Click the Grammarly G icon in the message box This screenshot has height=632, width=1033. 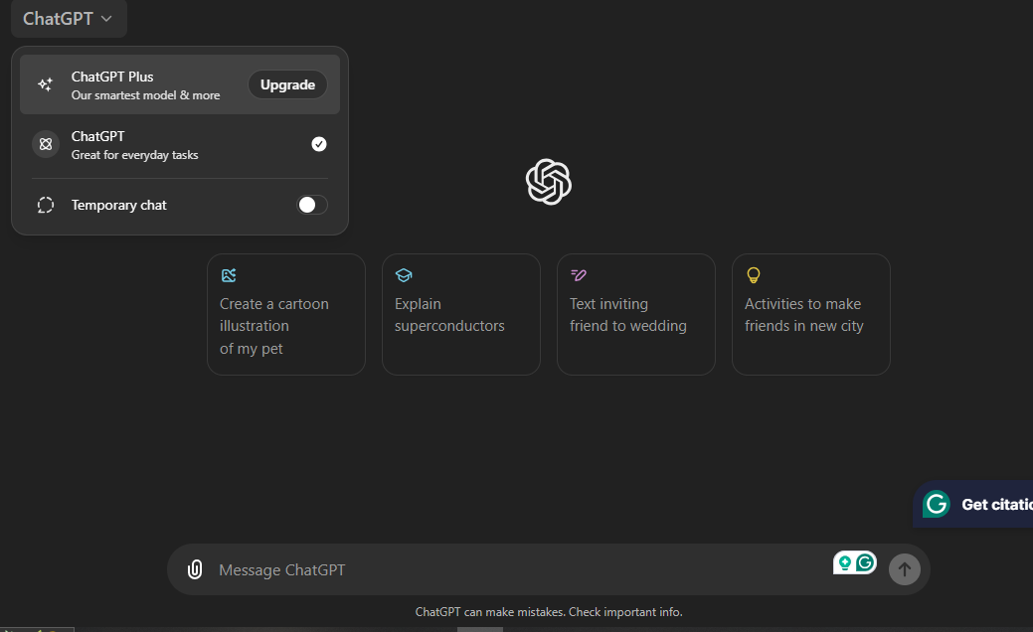[x=866, y=562]
